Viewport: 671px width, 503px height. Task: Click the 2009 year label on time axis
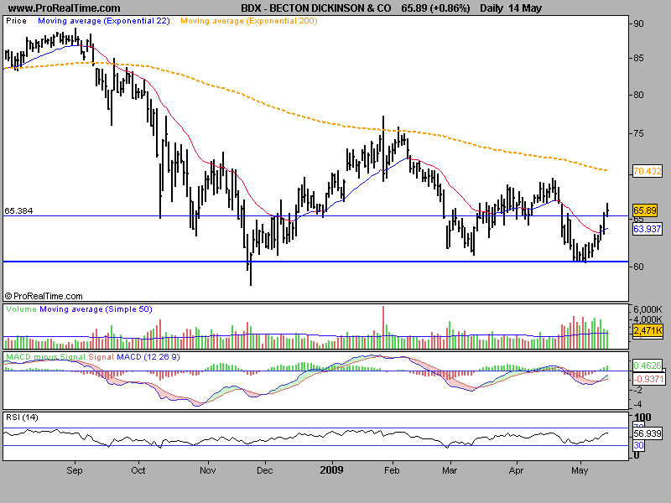[331, 470]
